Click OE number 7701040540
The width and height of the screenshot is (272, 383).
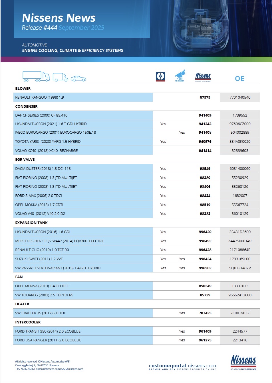[x=240, y=97]
